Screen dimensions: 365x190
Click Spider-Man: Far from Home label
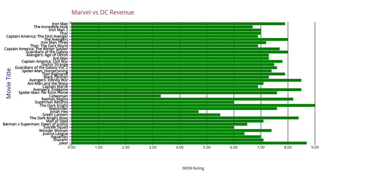point(43,93)
